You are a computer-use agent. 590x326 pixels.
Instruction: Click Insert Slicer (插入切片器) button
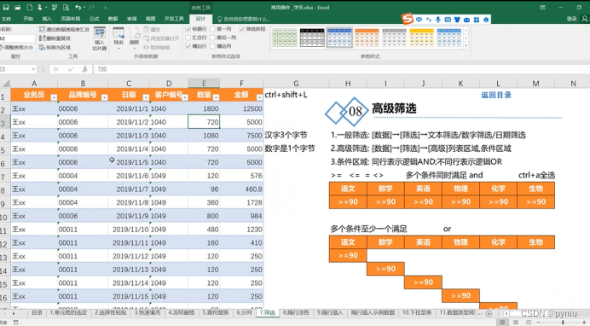coord(100,38)
